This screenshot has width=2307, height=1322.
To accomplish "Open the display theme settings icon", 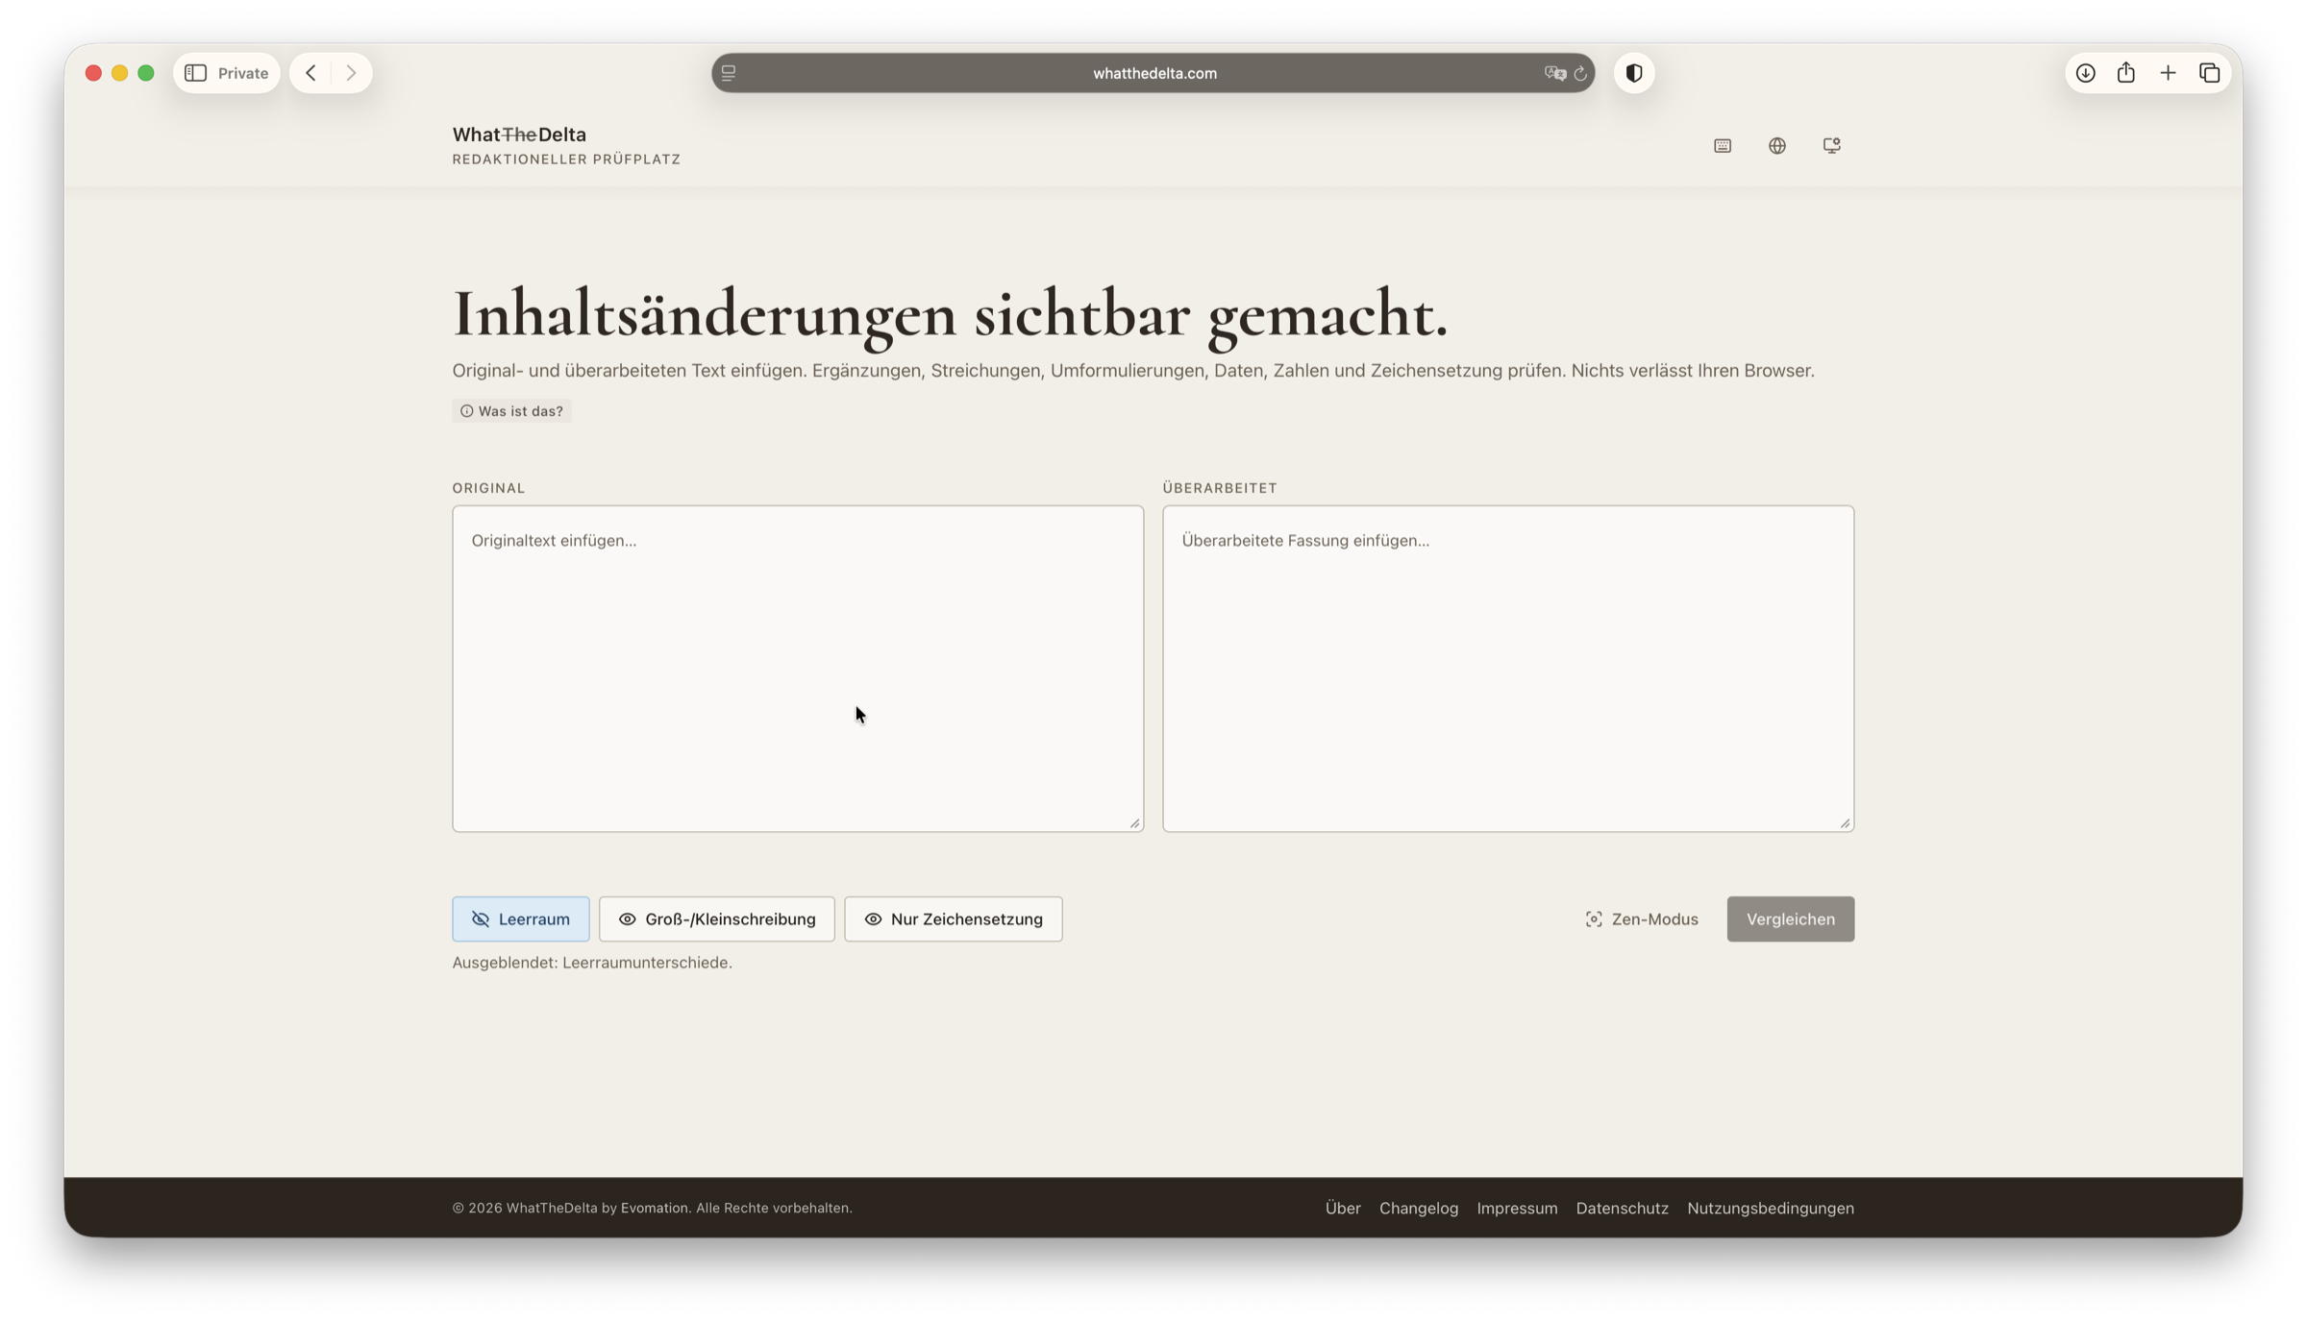I will [1831, 145].
